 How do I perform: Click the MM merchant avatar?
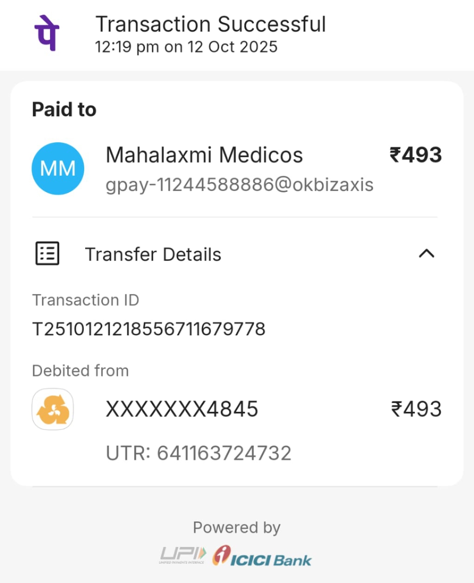58,169
